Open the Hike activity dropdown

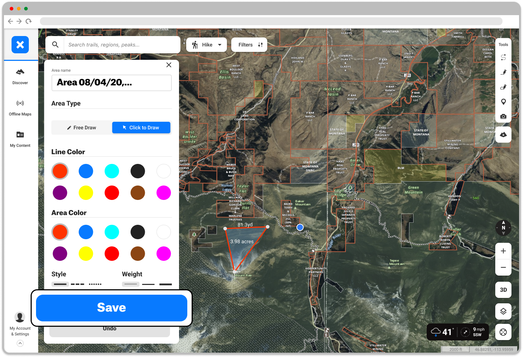tap(206, 45)
